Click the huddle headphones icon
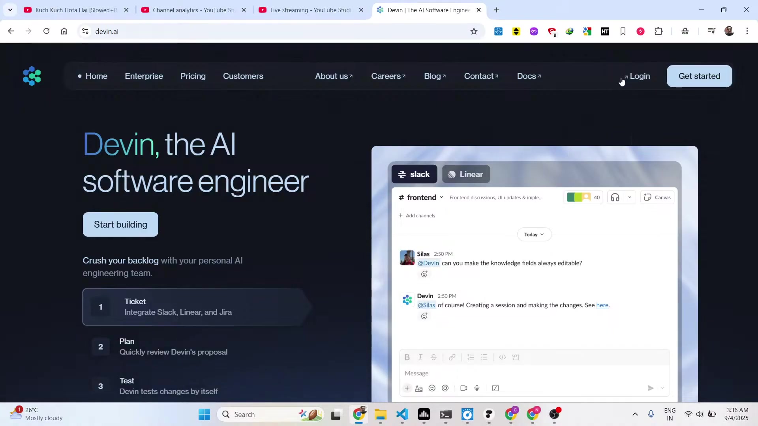The image size is (758, 426). [x=615, y=197]
